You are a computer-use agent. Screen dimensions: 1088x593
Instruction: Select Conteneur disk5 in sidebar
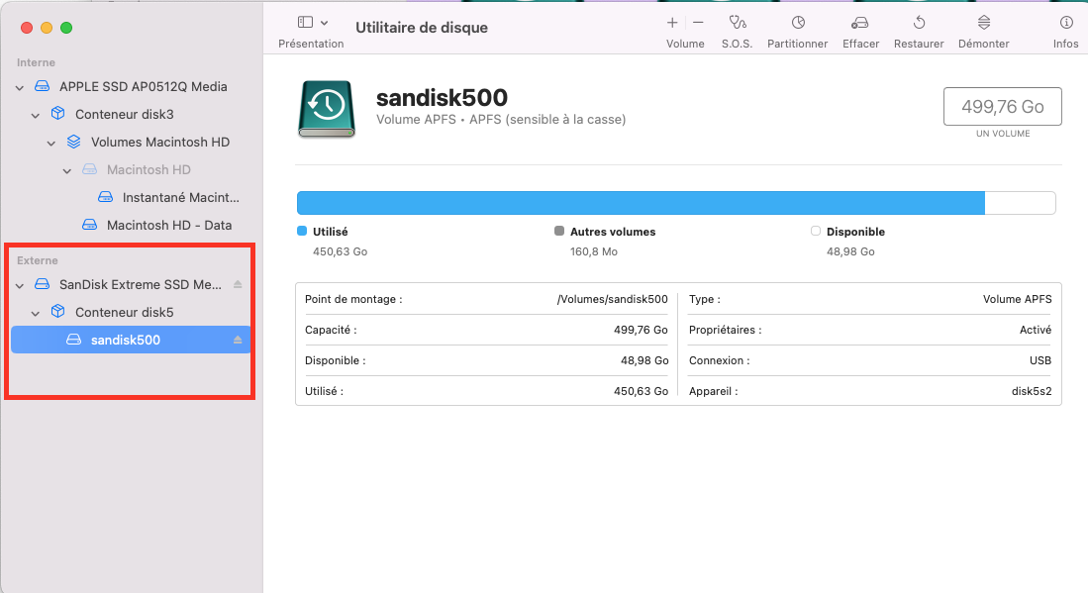pyautogui.click(x=124, y=312)
